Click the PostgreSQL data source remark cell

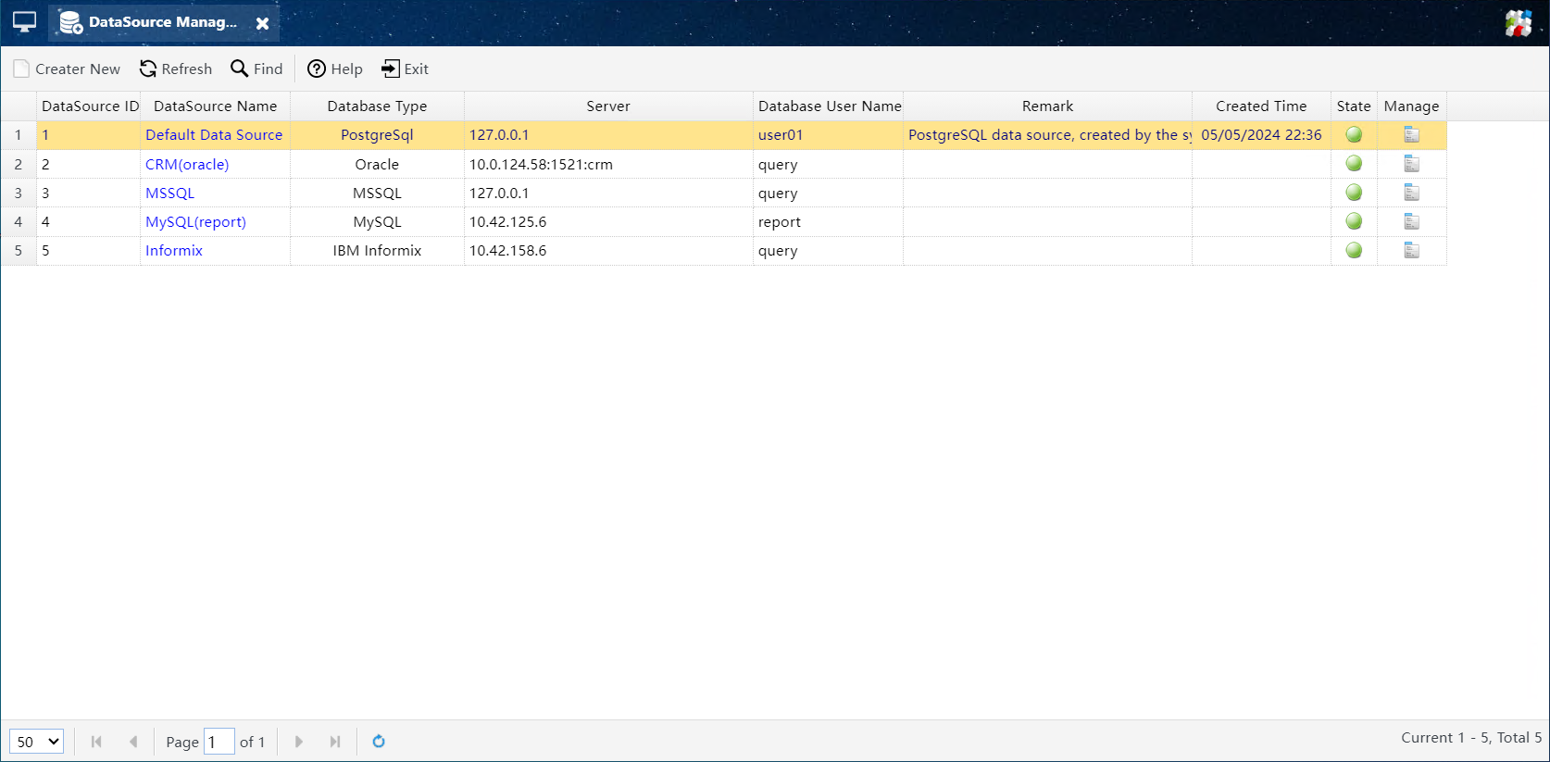(x=1047, y=135)
